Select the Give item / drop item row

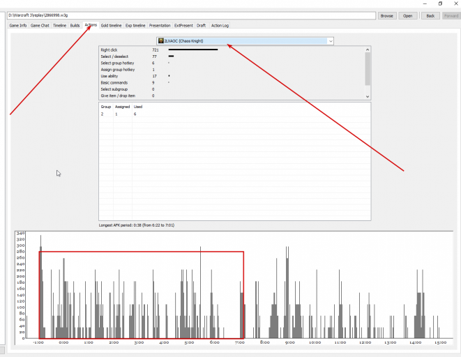(232, 96)
